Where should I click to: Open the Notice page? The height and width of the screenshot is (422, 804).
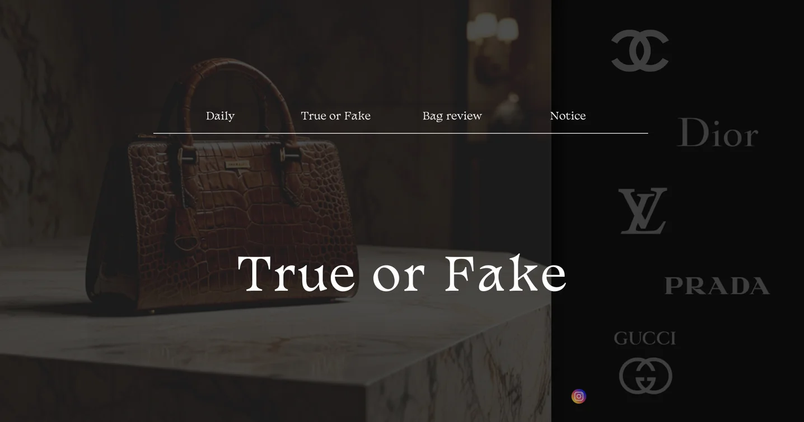pyautogui.click(x=568, y=116)
